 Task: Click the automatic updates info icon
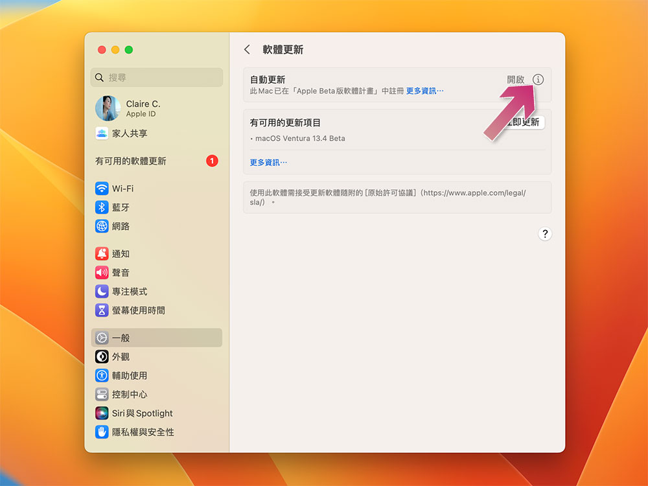click(538, 79)
